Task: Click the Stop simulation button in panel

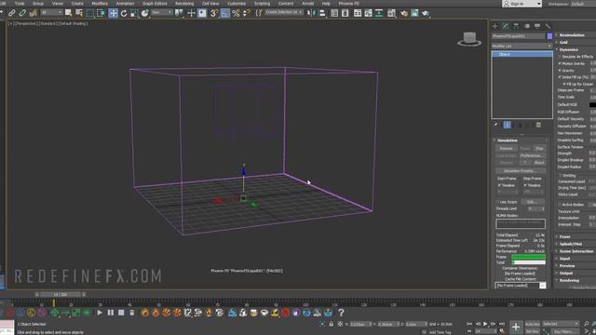Action: [539, 148]
